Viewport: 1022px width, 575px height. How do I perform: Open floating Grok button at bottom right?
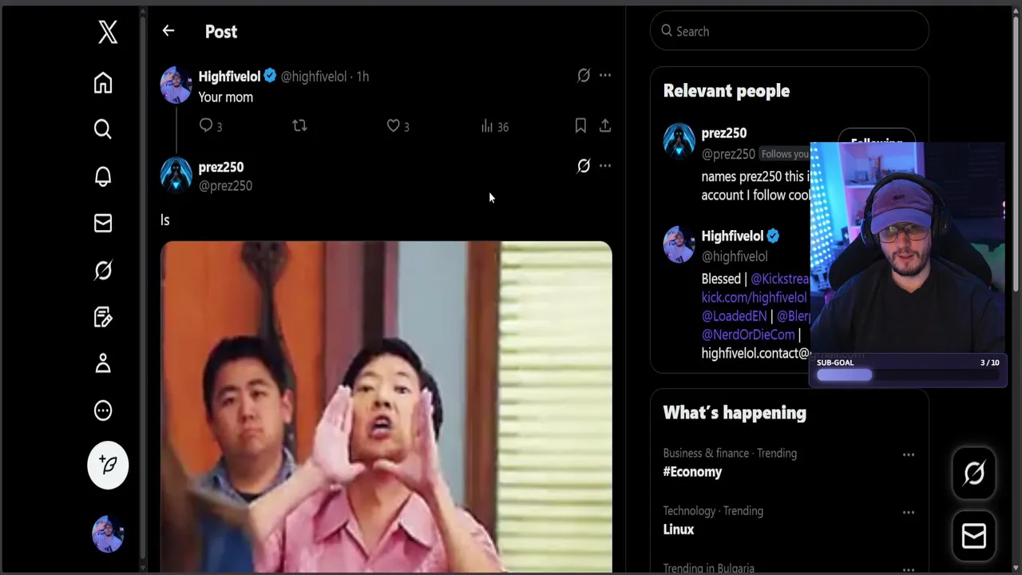click(974, 474)
